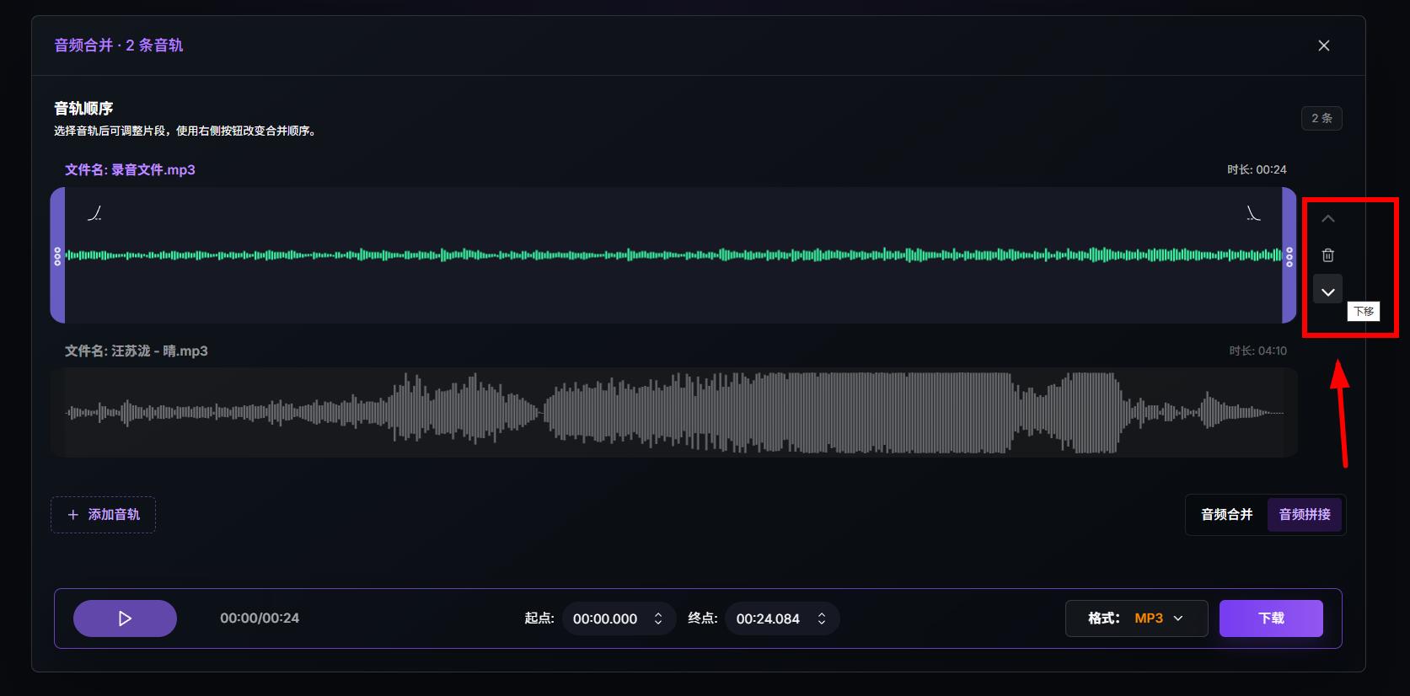
Task: Switch to 音频拼接 mode
Action: (x=1304, y=515)
